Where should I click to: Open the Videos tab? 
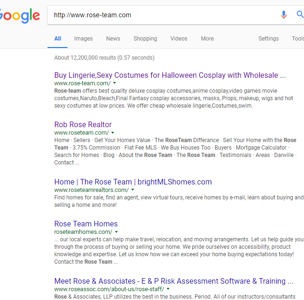click(x=179, y=39)
